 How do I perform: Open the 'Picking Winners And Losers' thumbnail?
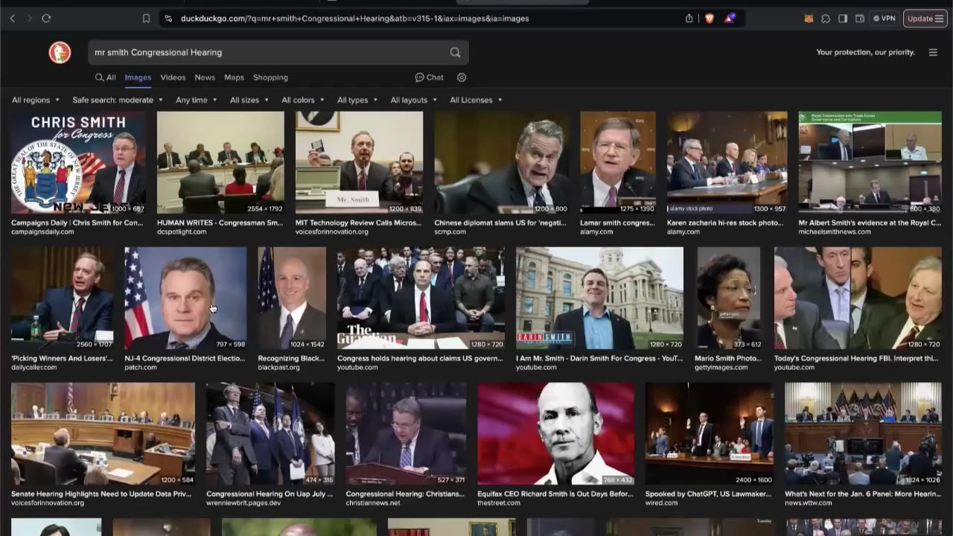pos(62,299)
